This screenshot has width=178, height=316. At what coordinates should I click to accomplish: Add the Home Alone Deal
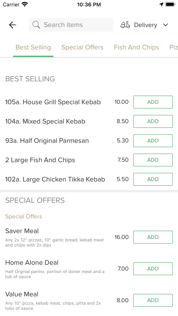pos(153,268)
